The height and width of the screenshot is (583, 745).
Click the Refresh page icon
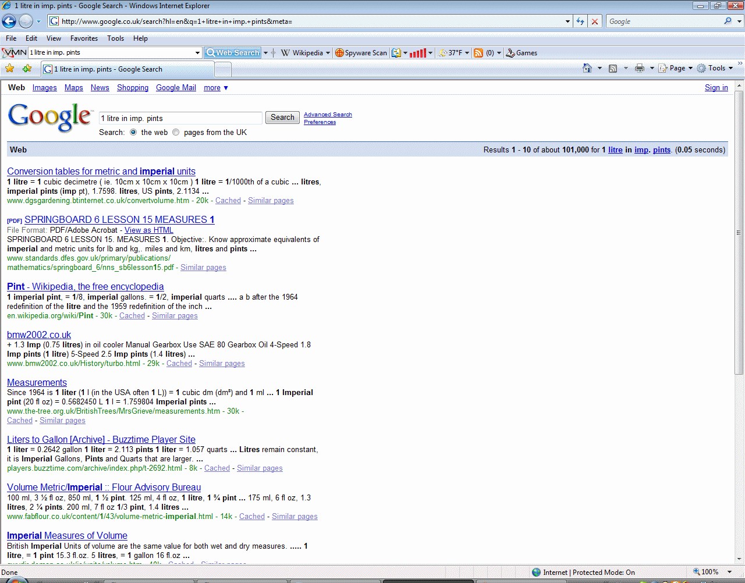580,22
